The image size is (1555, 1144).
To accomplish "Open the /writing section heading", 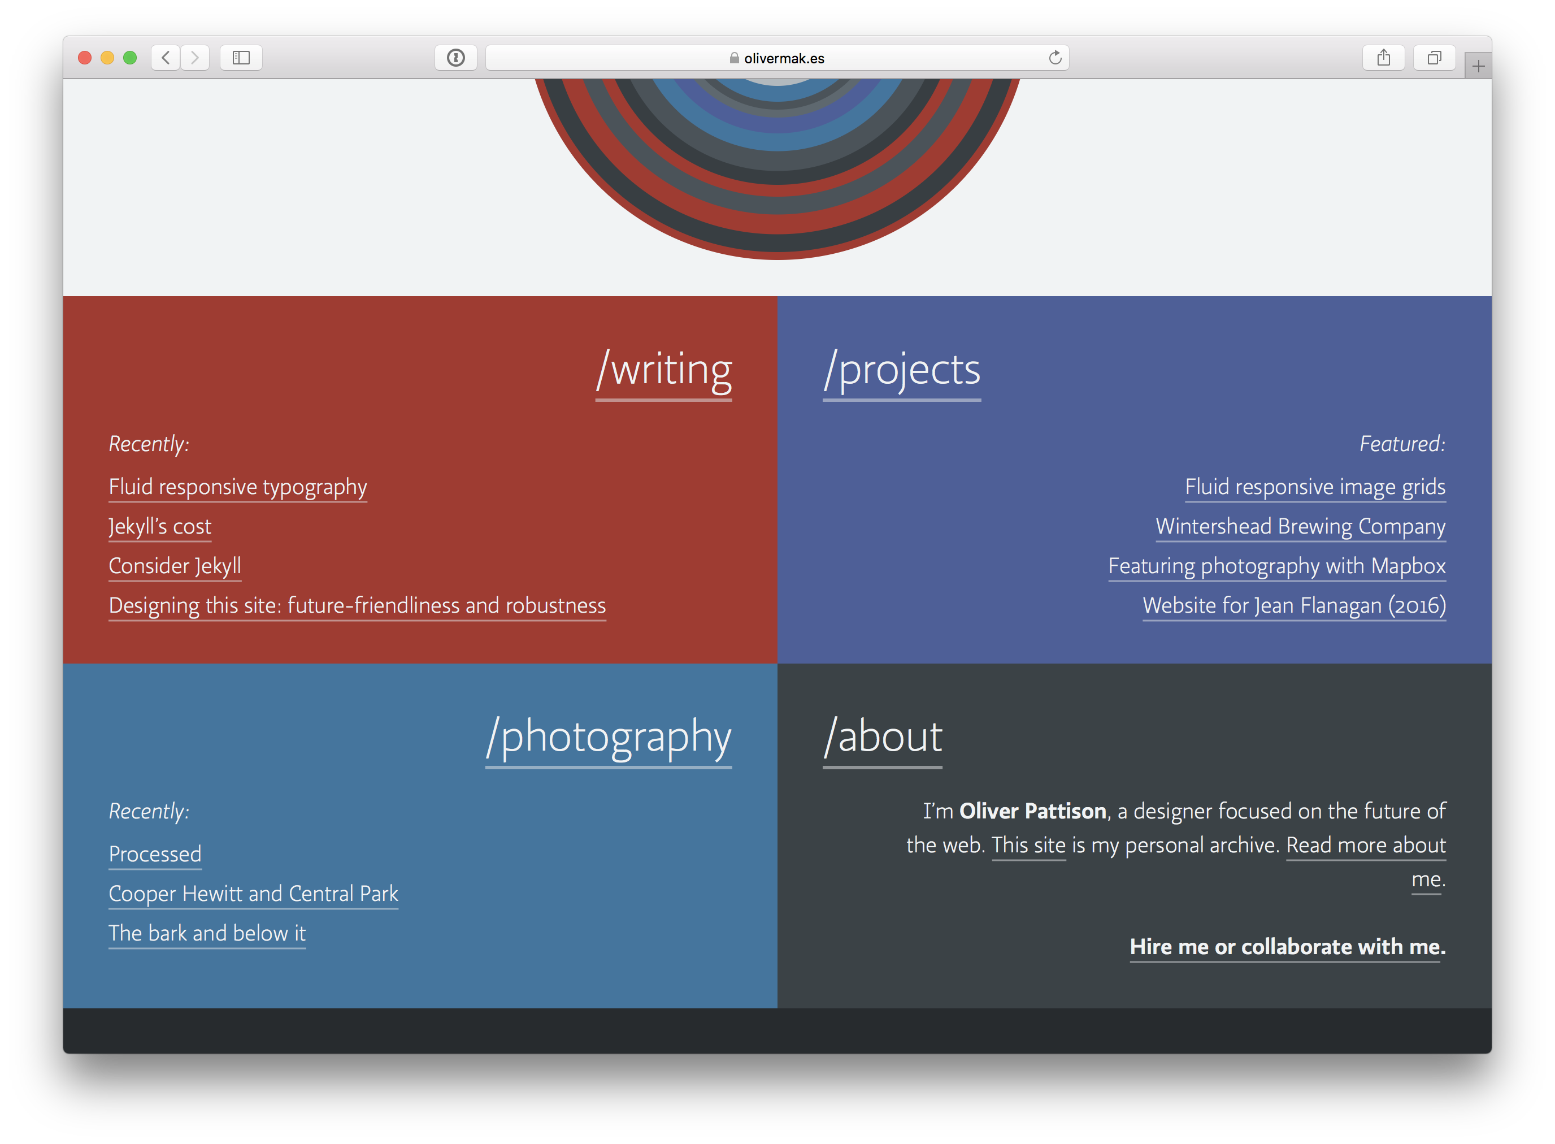I will click(x=664, y=370).
